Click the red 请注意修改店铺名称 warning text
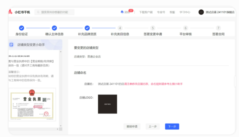239x137 pixels. click(153, 84)
